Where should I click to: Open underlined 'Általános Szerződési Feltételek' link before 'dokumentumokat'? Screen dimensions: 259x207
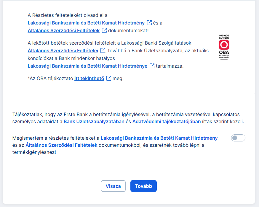(x=63, y=30)
